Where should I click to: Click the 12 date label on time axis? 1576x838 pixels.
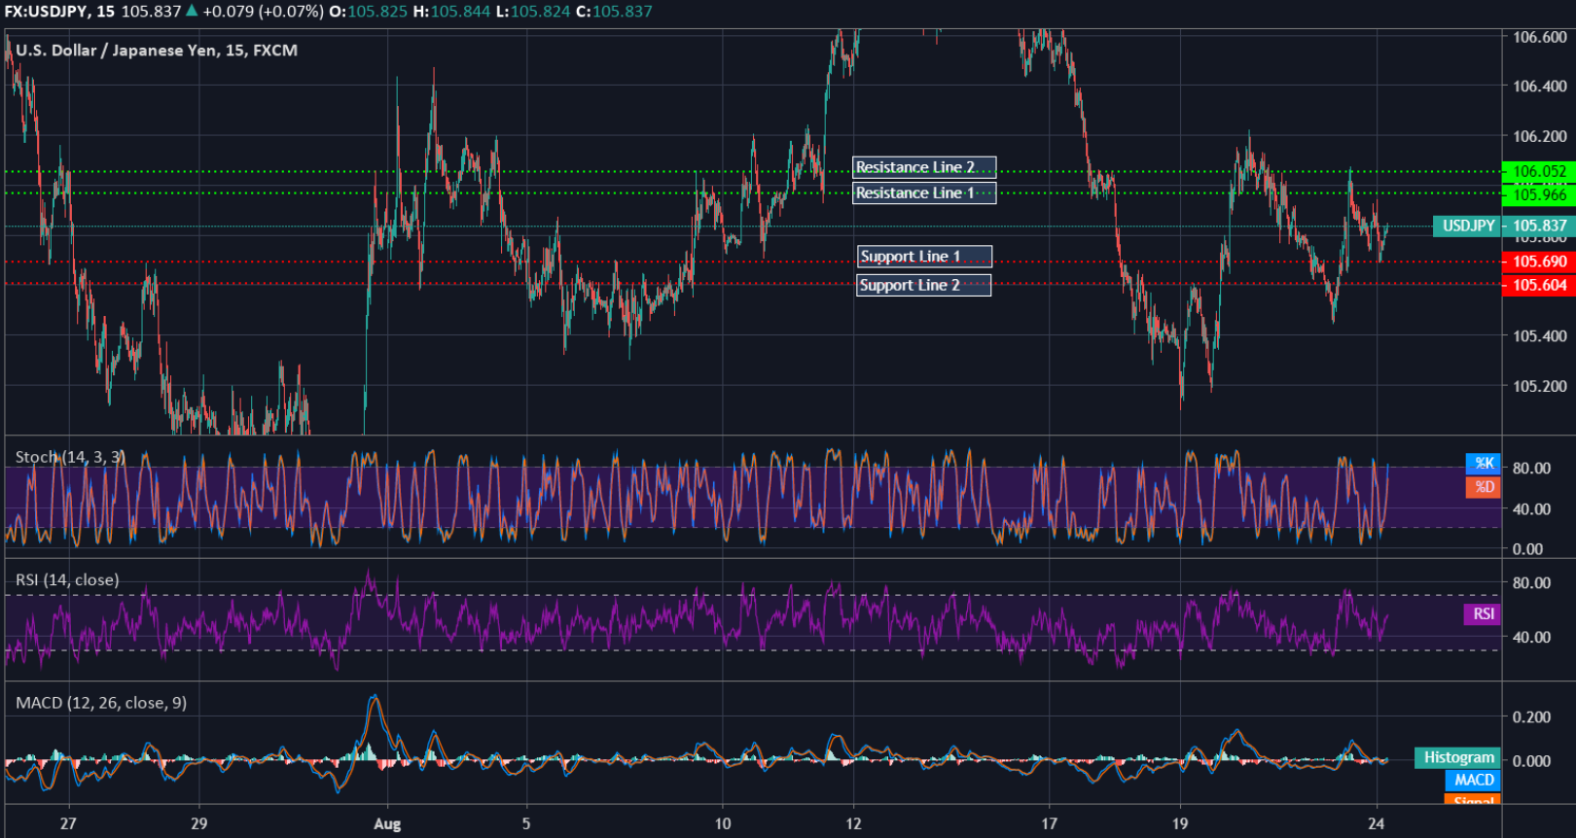[853, 823]
